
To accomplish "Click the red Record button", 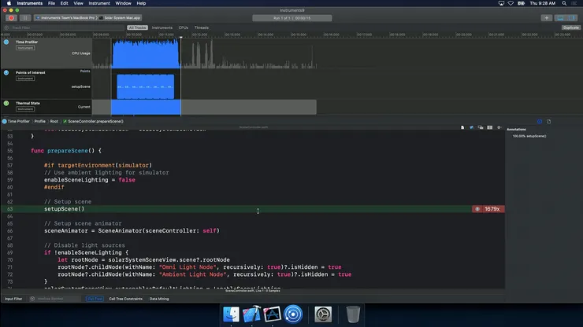I will click(10, 17).
